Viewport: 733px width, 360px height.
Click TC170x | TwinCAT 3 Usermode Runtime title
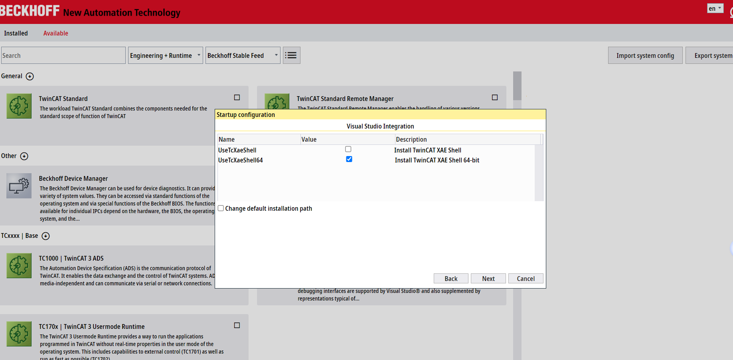(x=92, y=326)
